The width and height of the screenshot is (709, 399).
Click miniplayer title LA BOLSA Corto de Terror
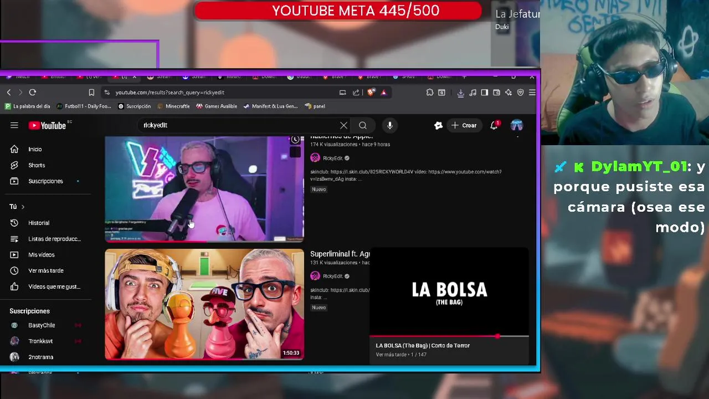(423, 346)
